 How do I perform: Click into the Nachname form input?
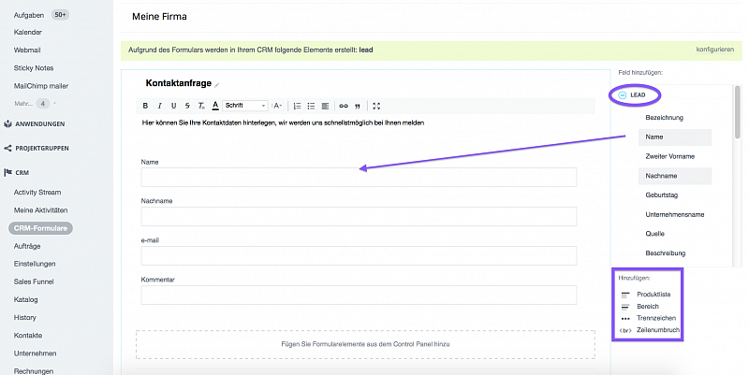(359, 216)
